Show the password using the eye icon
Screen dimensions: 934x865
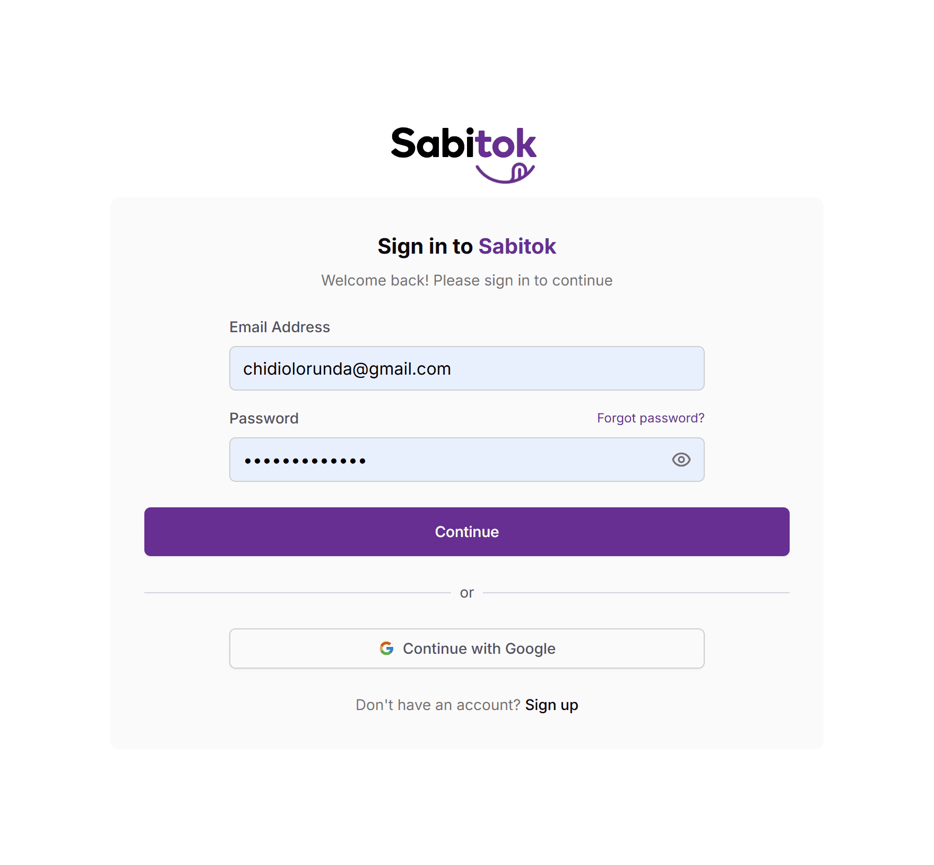click(x=681, y=460)
